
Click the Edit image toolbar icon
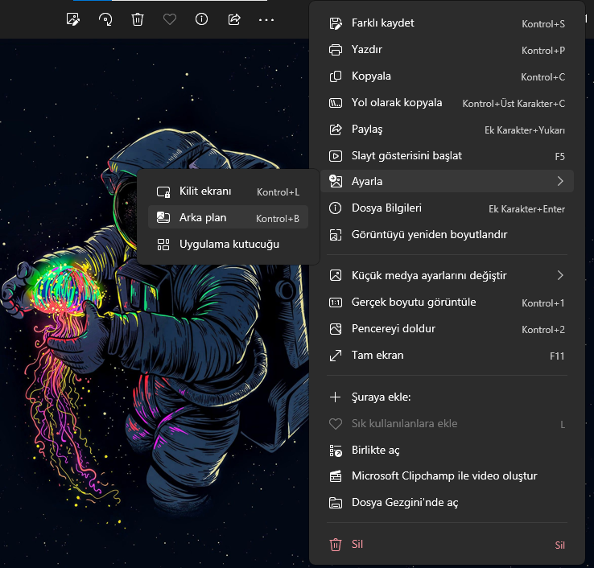72,19
